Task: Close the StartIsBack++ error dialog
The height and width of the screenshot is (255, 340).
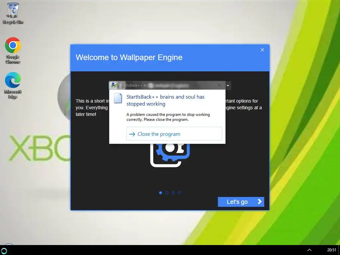Action: (219, 85)
